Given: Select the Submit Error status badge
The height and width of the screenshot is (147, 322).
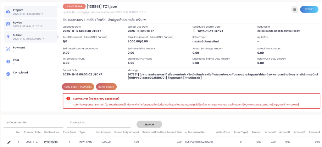Looking at the screenshot, I should (74, 6).
